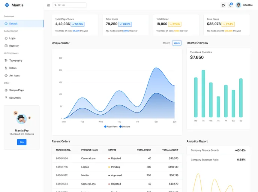Image resolution: width=258 pixels, height=192 pixels.
Task: Toggle Sessions legend in chart
Action: pos(124,127)
